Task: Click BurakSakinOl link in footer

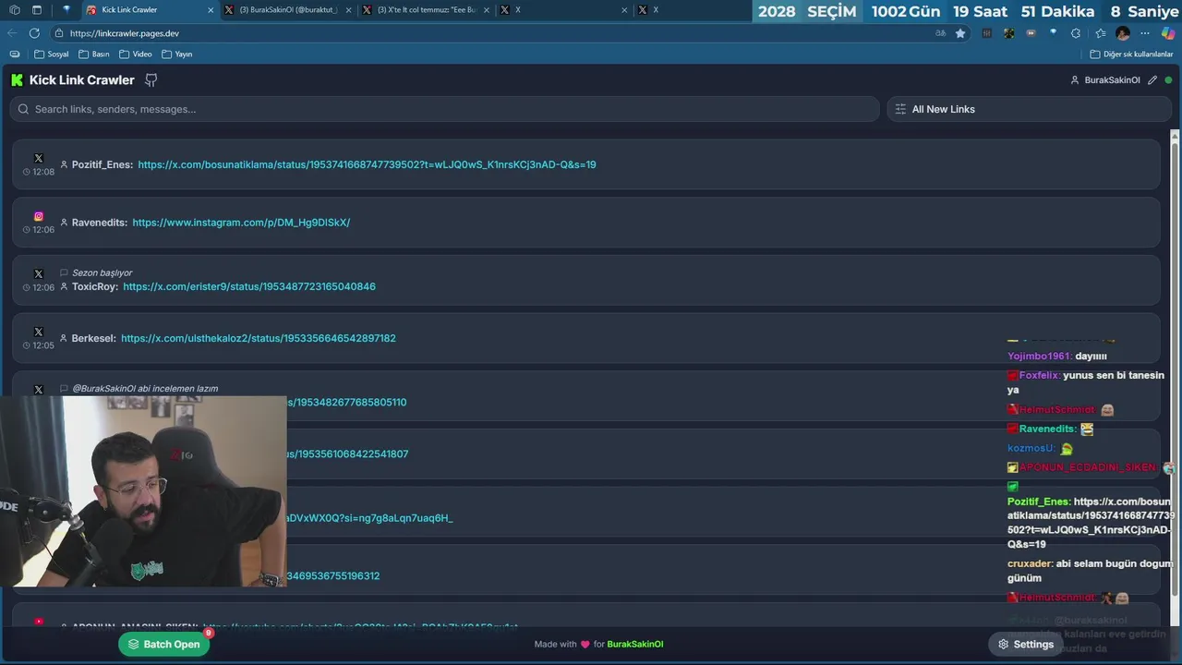Action: pyautogui.click(x=634, y=645)
